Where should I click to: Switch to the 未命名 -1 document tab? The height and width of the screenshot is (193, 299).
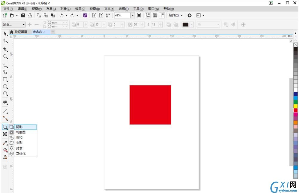click(x=39, y=32)
